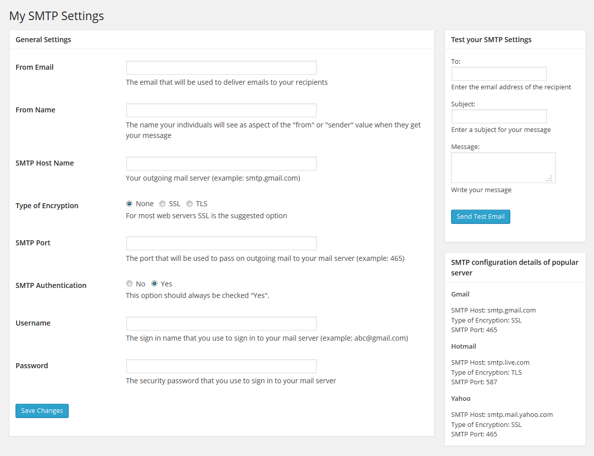Set SMTP Authentication to No
Screen dimensions: 594x456
[129, 283]
